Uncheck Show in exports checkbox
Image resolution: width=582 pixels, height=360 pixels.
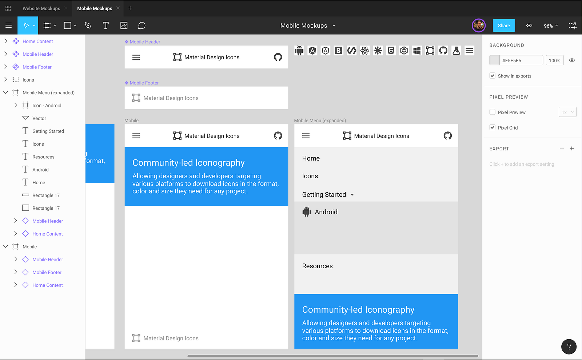click(x=493, y=76)
